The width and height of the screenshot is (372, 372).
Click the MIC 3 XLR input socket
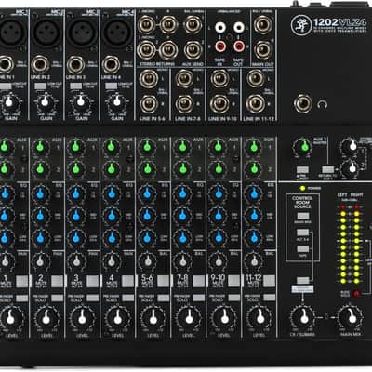tap(82, 33)
